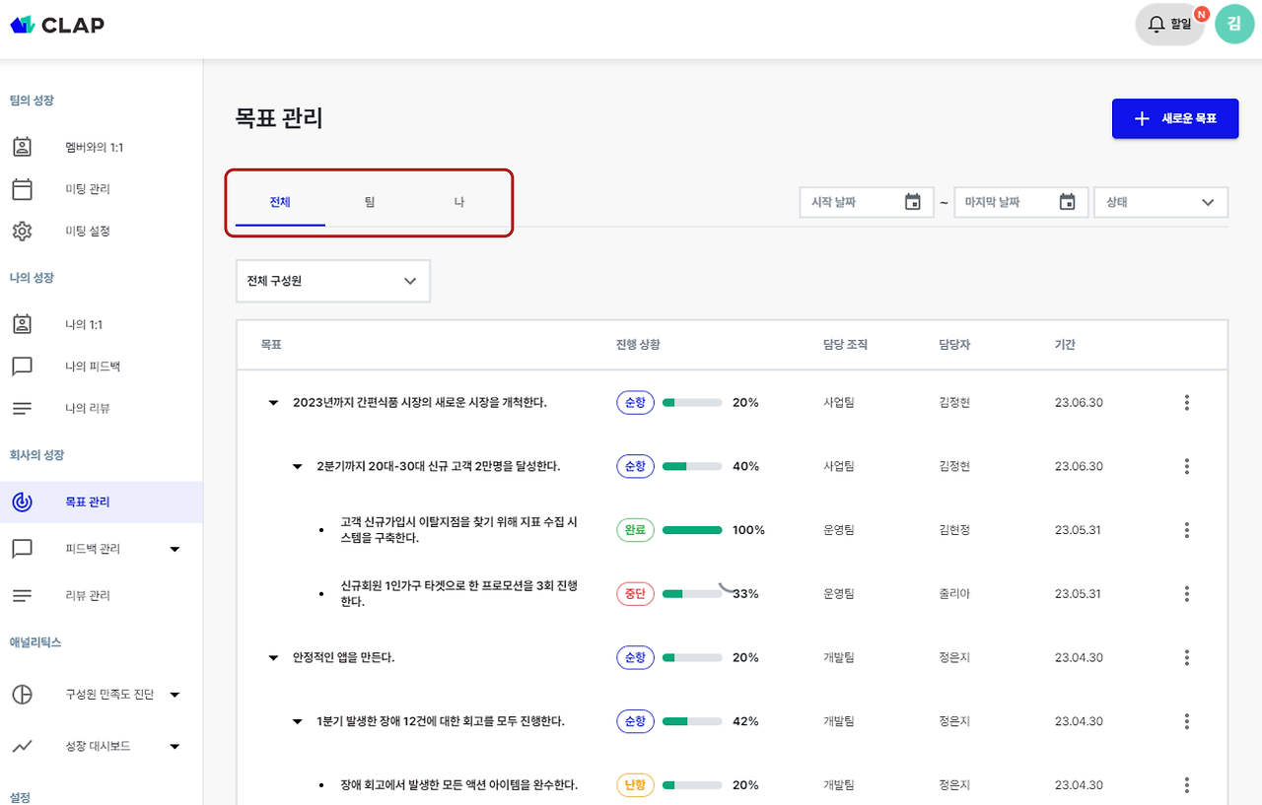Switch to the 팀 tab
The width and height of the screenshot is (1262, 805).
pyautogui.click(x=370, y=202)
